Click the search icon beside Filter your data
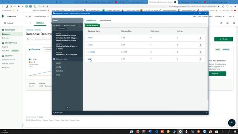 coord(54,59)
